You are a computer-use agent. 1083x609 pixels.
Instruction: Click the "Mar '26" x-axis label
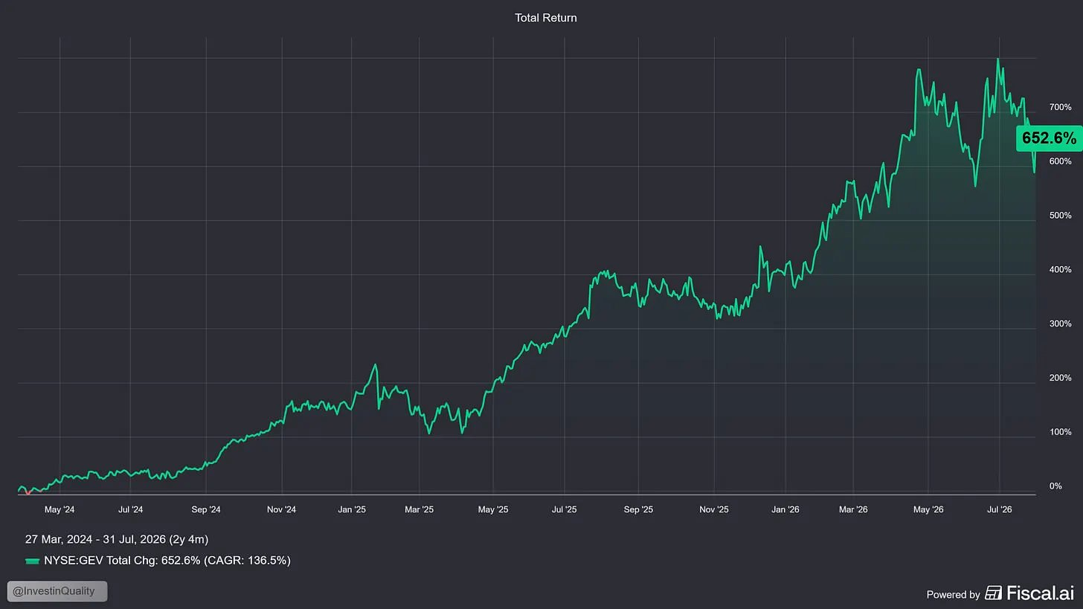(853, 509)
